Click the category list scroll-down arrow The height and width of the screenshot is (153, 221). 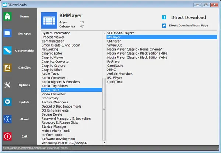[x=104, y=143]
